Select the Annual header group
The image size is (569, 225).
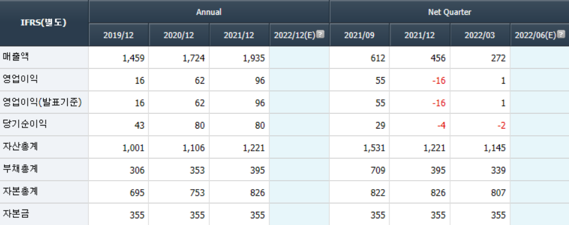[209, 12]
